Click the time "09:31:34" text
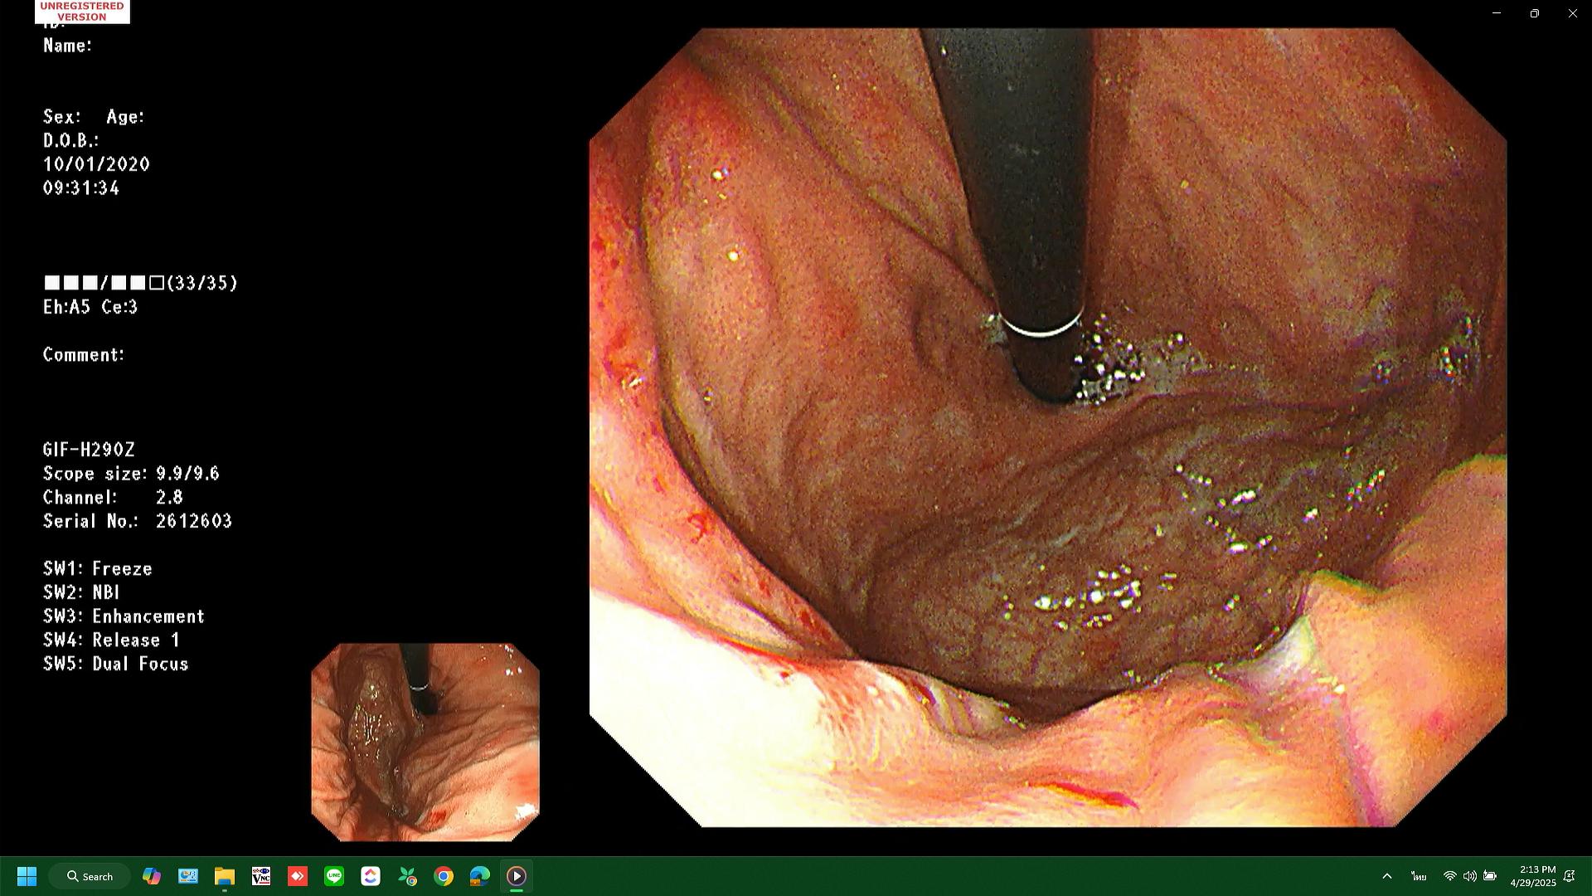The width and height of the screenshot is (1592, 896). click(81, 188)
